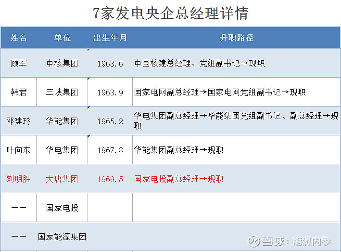Click the red name 刘明胜
Viewport: 341px width, 252px height.
(18, 179)
